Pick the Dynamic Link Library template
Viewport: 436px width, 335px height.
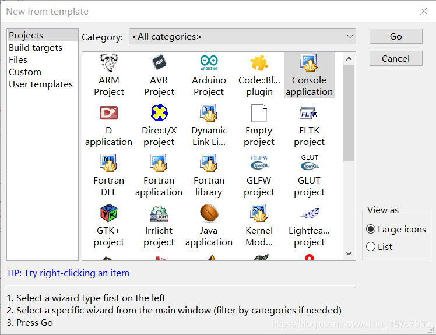click(209, 125)
